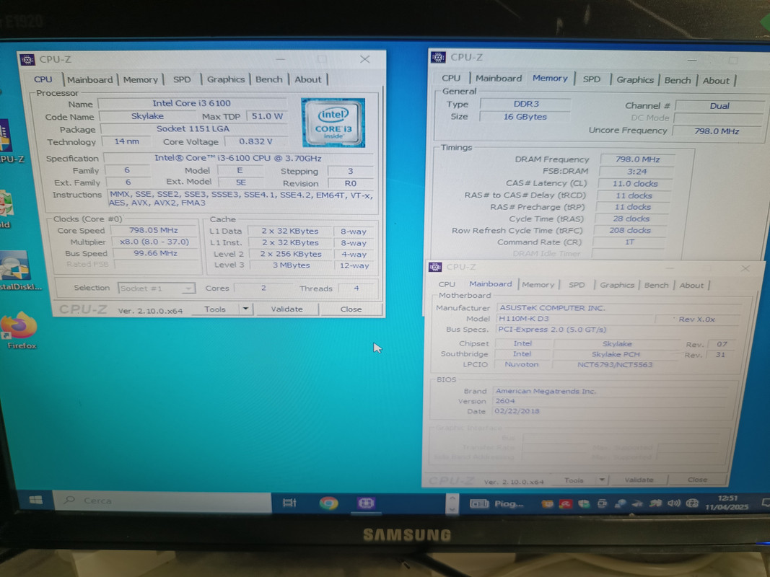Click the BIOS Version value 2604
The image size is (770, 577).
point(610,401)
